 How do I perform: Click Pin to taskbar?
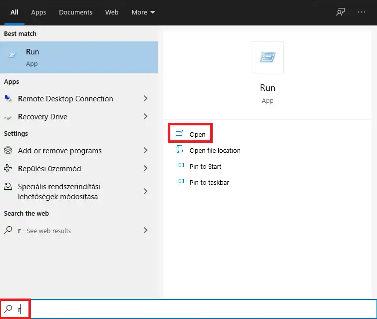click(x=209, y=182)
